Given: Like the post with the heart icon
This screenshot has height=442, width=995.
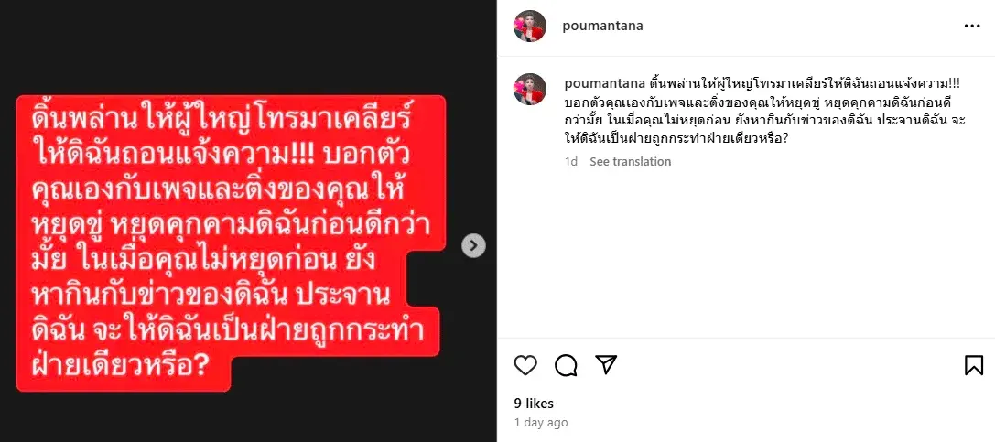Looking at the screenshot, I should pos(525,365).
